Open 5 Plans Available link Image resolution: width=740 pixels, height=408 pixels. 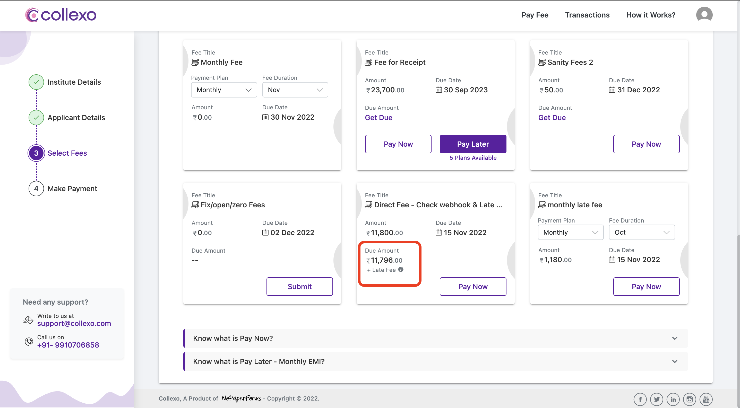[473, 158]
